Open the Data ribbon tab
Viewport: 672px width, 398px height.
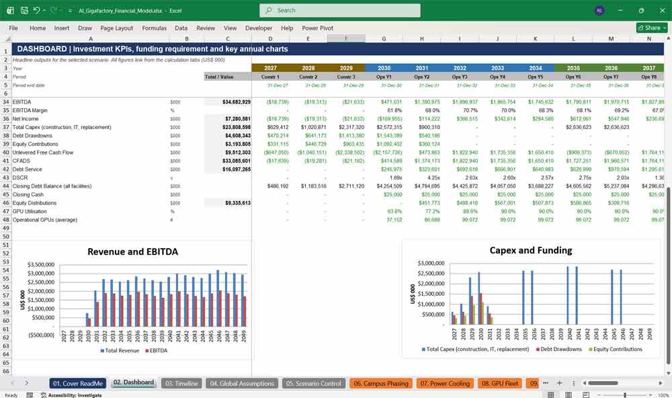tap(181, 28)
